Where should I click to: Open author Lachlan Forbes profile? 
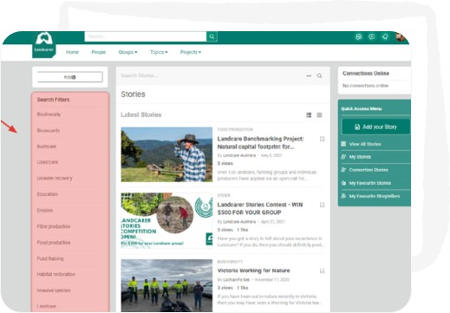(236, 280)
